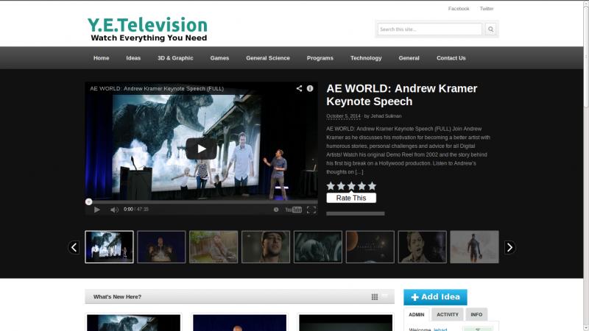Open the AE WORLD Keynote Speech headline
Image resolution: width=589 pixels, height=331 pixels.
401,95
